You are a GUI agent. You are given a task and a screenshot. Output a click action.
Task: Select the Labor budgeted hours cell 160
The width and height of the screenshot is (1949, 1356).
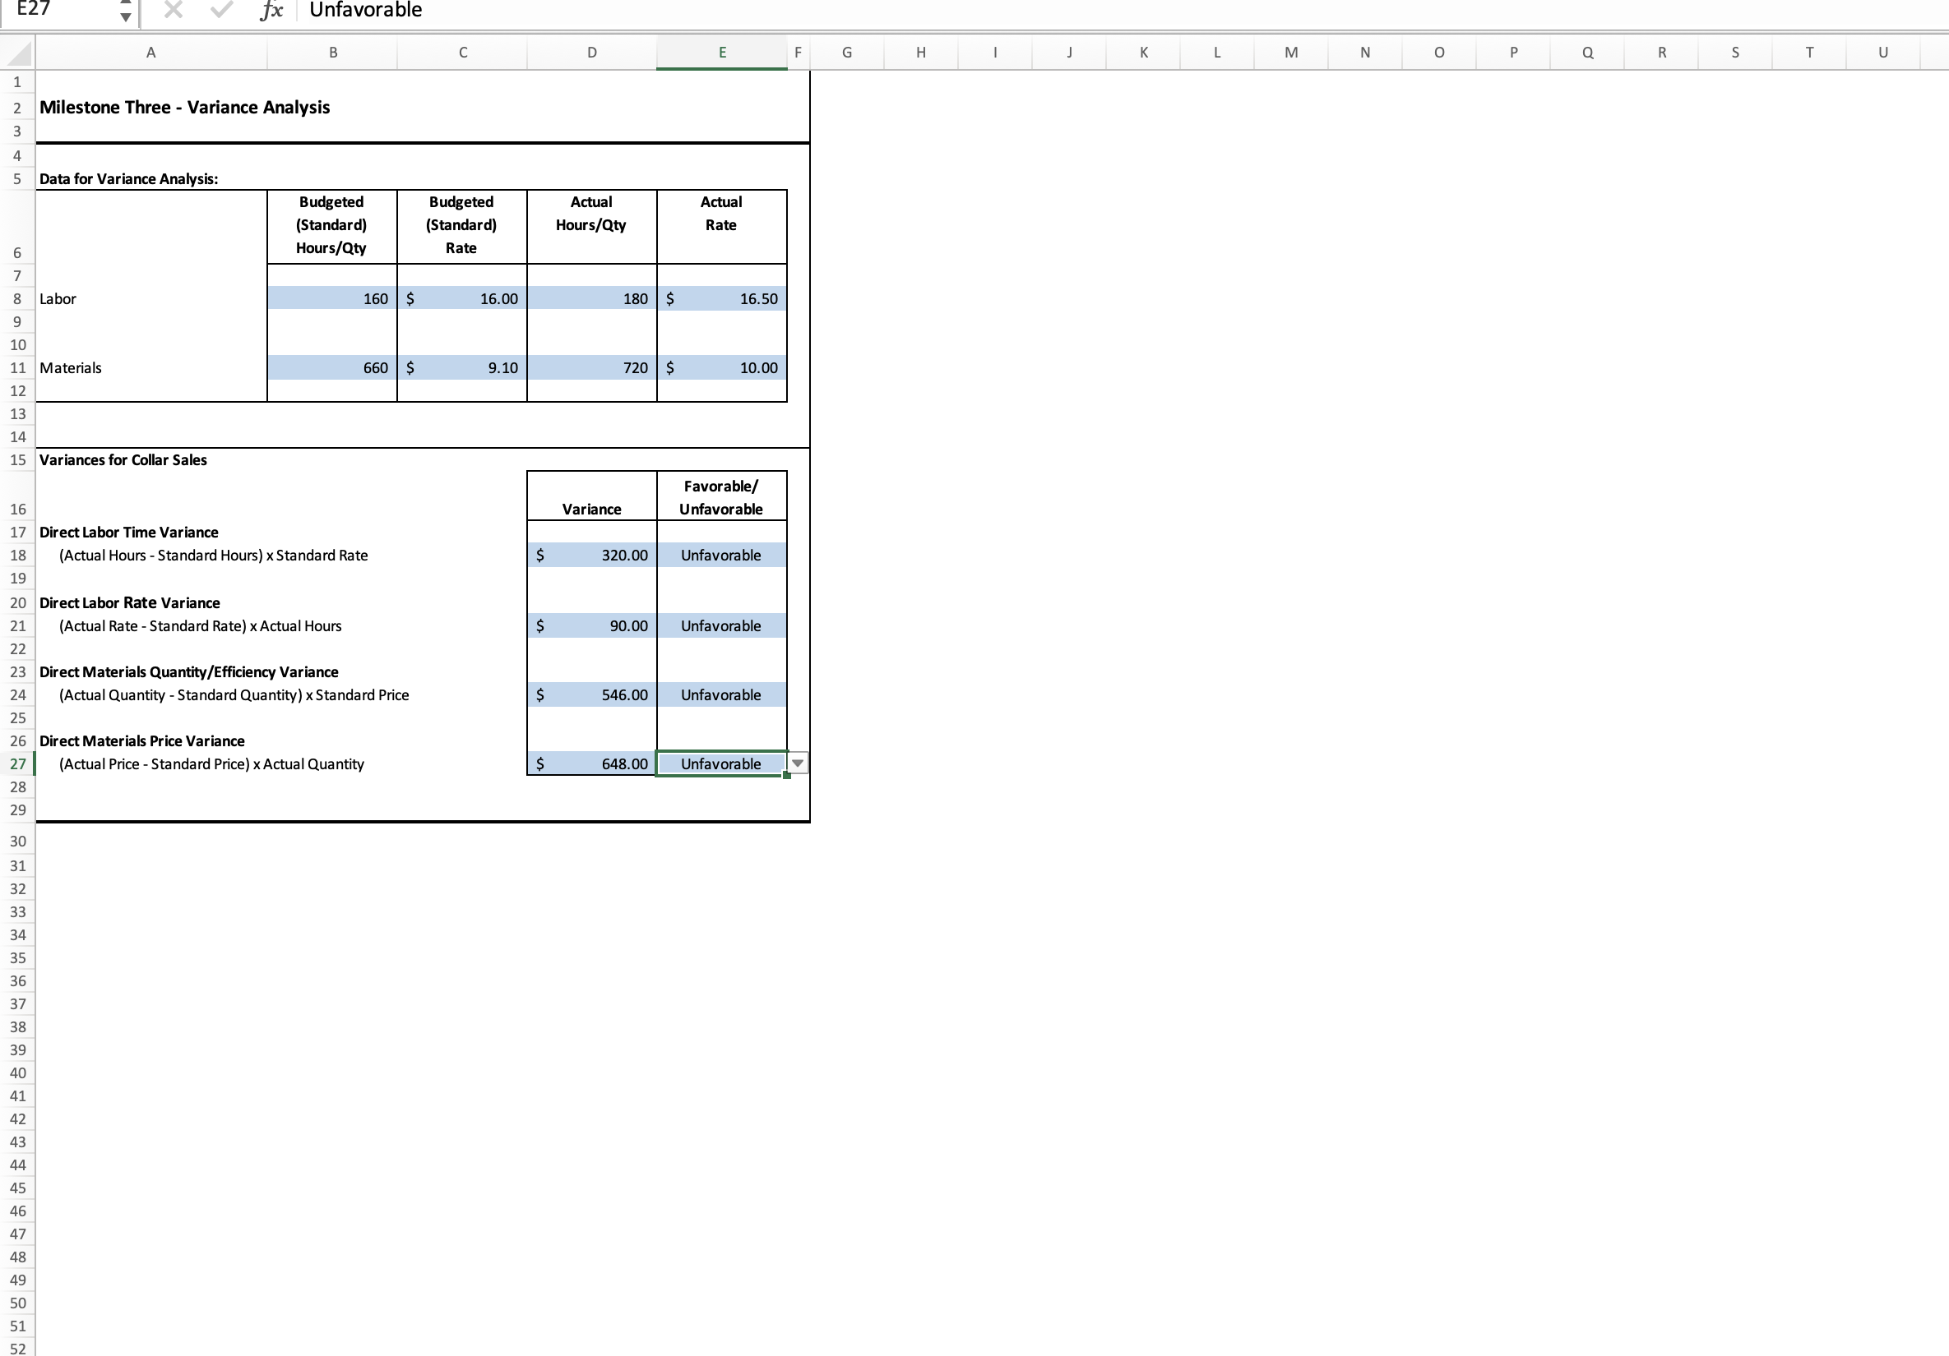click(x=332, y=298)
